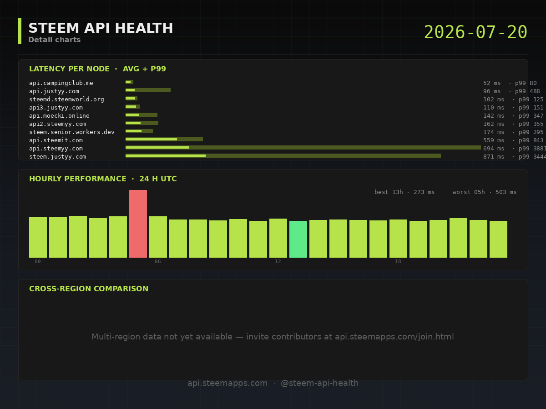The image size is (546, 409).
Task: Click the '96 ms · p99 488' value
Action: pyautogui.click(x=512, y=91)
